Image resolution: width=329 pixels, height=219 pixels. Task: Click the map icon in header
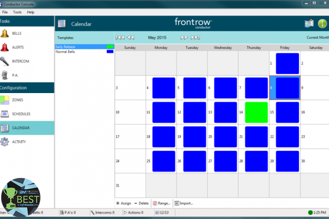[x=309, y=23]
